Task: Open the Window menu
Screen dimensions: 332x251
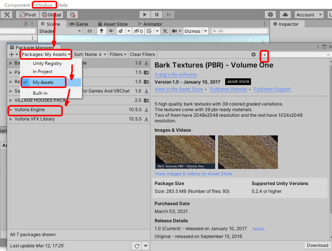Action: pyautogui.click(x=44, y=5)
